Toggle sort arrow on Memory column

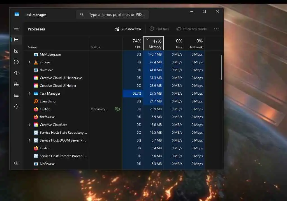[147, 39]
